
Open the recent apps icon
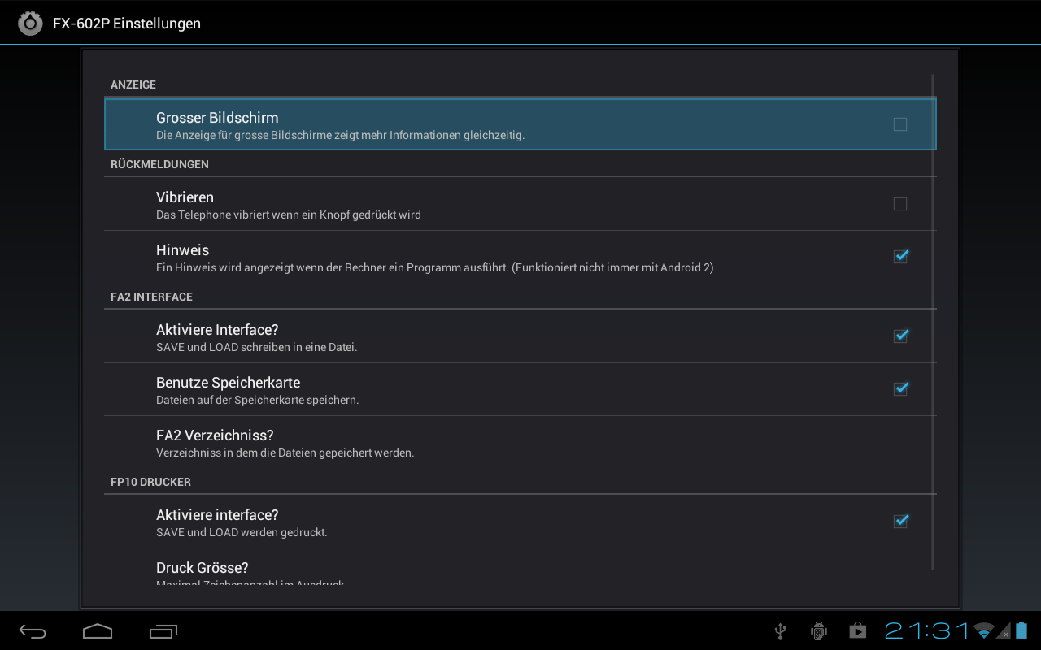(x=163, y=631)
